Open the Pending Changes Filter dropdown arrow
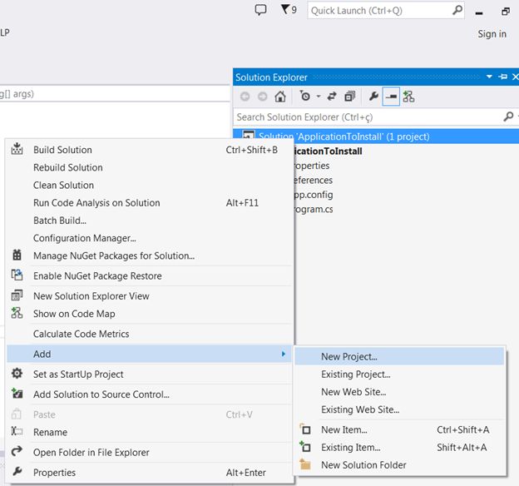519x486 pixels. click(319, 97)
